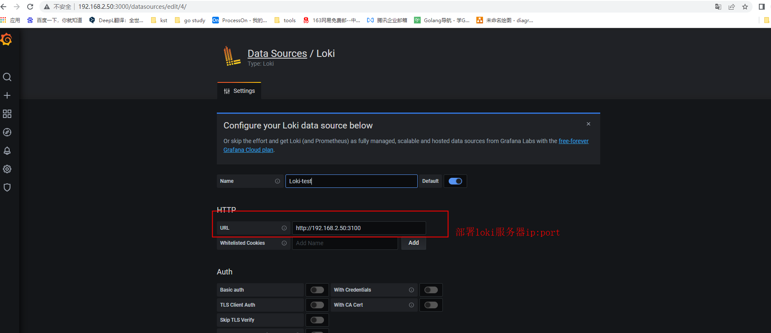Click the Grafana logo home icon
Screen dimensions: 771x333
click(x=6, y=39)
